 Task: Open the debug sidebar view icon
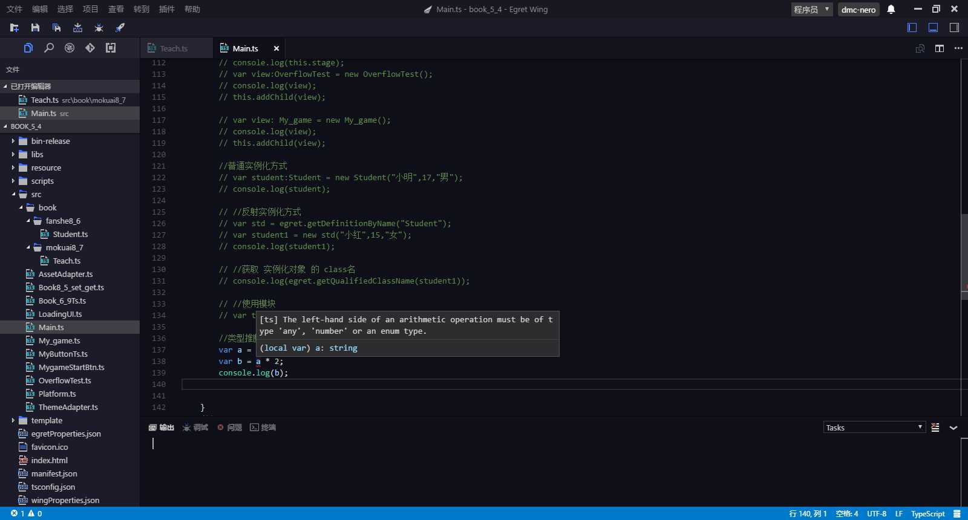tap(70, 48)
